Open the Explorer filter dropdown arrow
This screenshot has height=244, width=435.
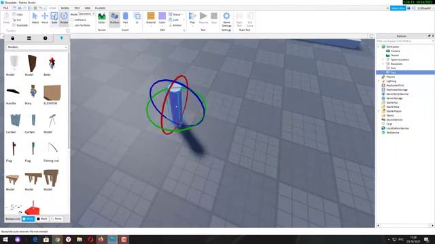click(x=433, y=41)
